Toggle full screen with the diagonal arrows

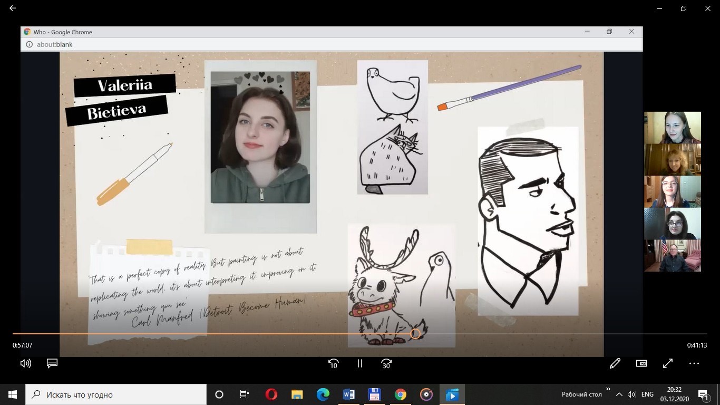point(668,363)
